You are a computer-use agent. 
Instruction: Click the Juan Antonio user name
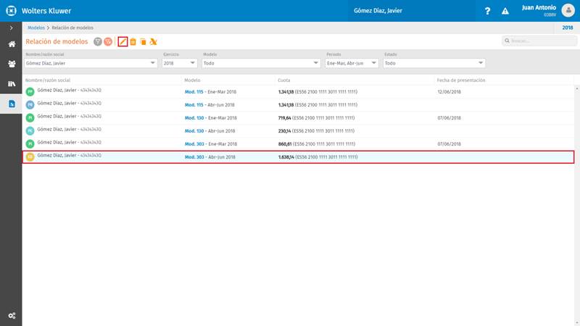click(x=539, y=7)
